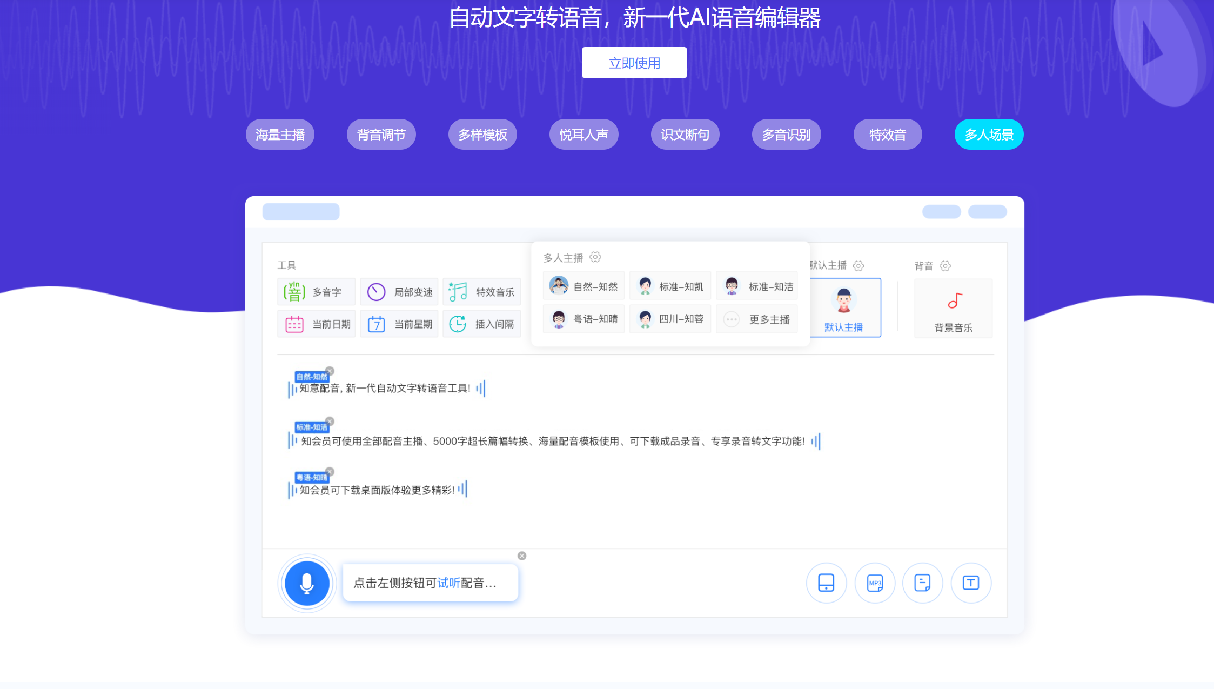The image size is (1214, 689).
Task: Click the microphone to preview audio
Action: click(306, 583)
